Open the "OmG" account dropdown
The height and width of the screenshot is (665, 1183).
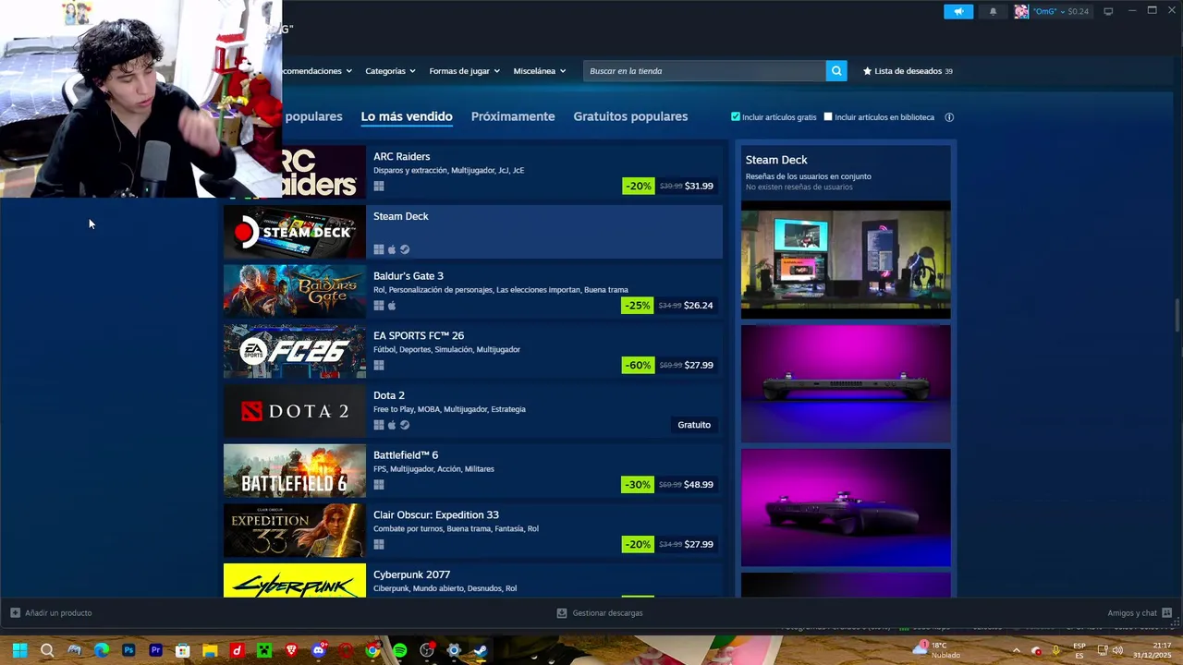(1051, 11)
